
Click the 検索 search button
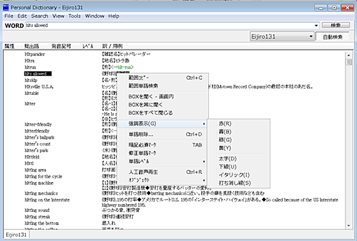tap(336, 25)
